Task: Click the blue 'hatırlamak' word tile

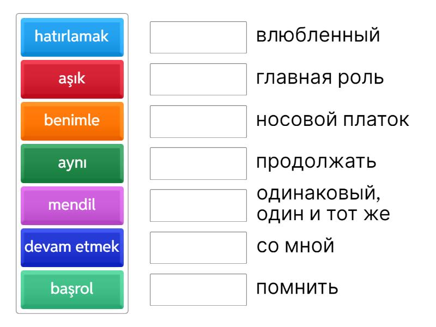Action: [x=72, y=37]
